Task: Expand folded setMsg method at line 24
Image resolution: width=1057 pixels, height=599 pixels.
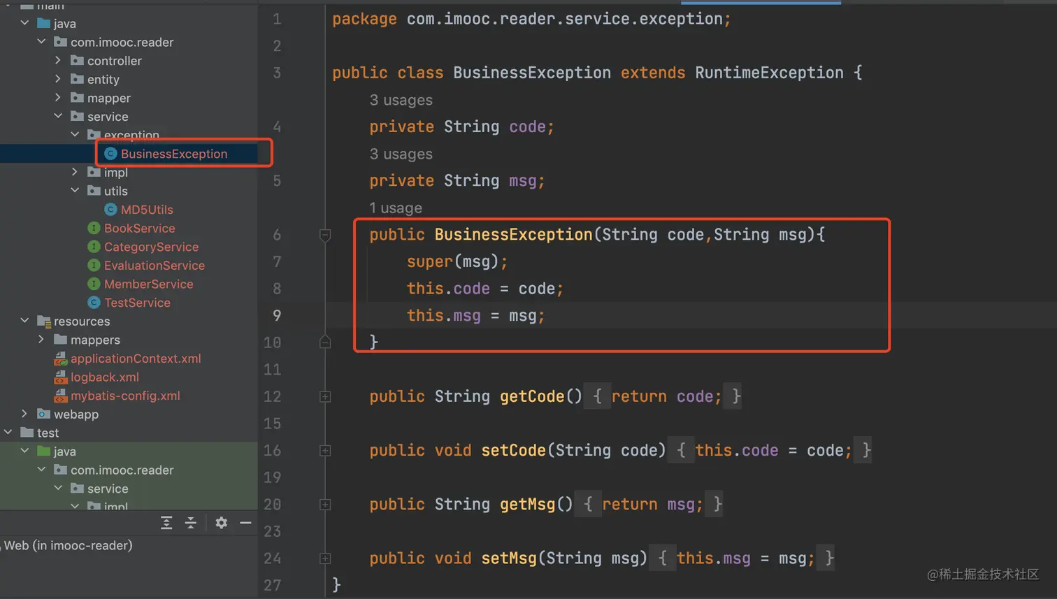Action: [x=325, y=558]
